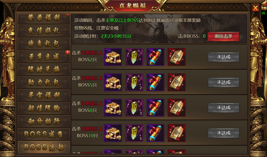This screenshot has width=267, height=157.
Task: Click gold treasure chest reward in BOSS2 row
Action: click(x=113, y=57)
